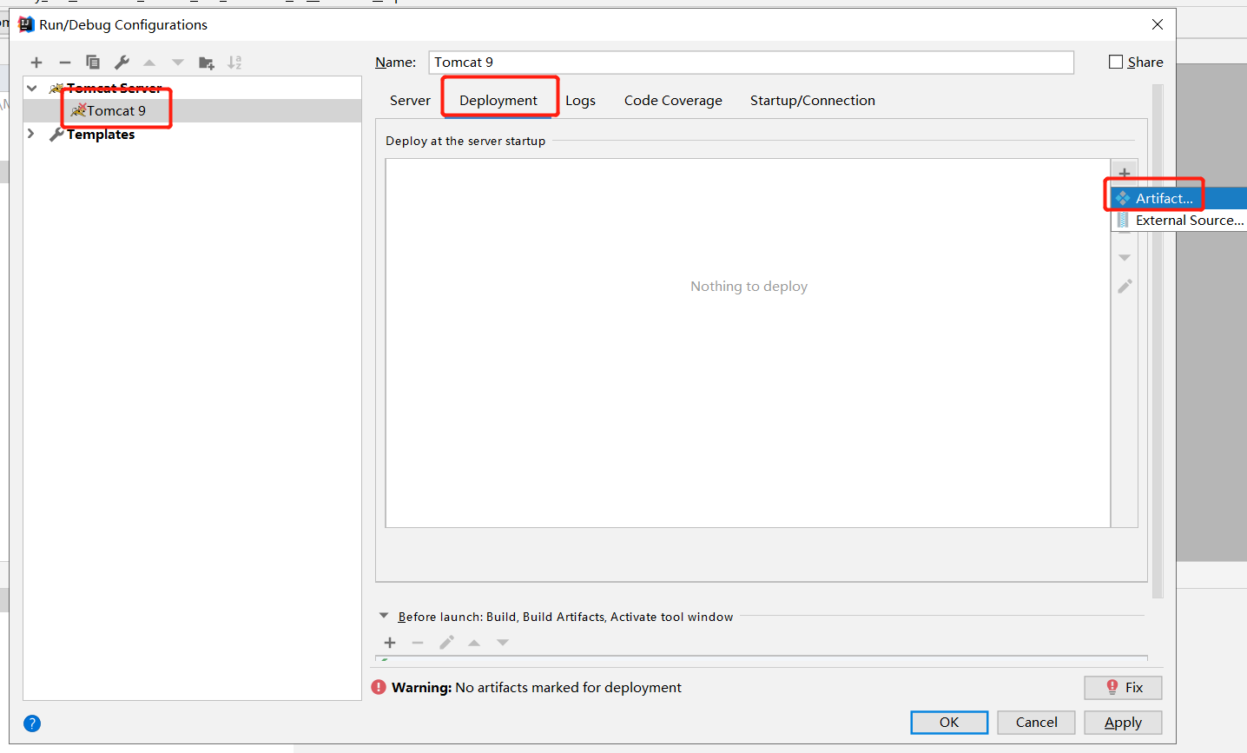Screen dimensions: 1247x753
Task: Select Tomcat 9 in the configuration tree
Action: point(193,111)
